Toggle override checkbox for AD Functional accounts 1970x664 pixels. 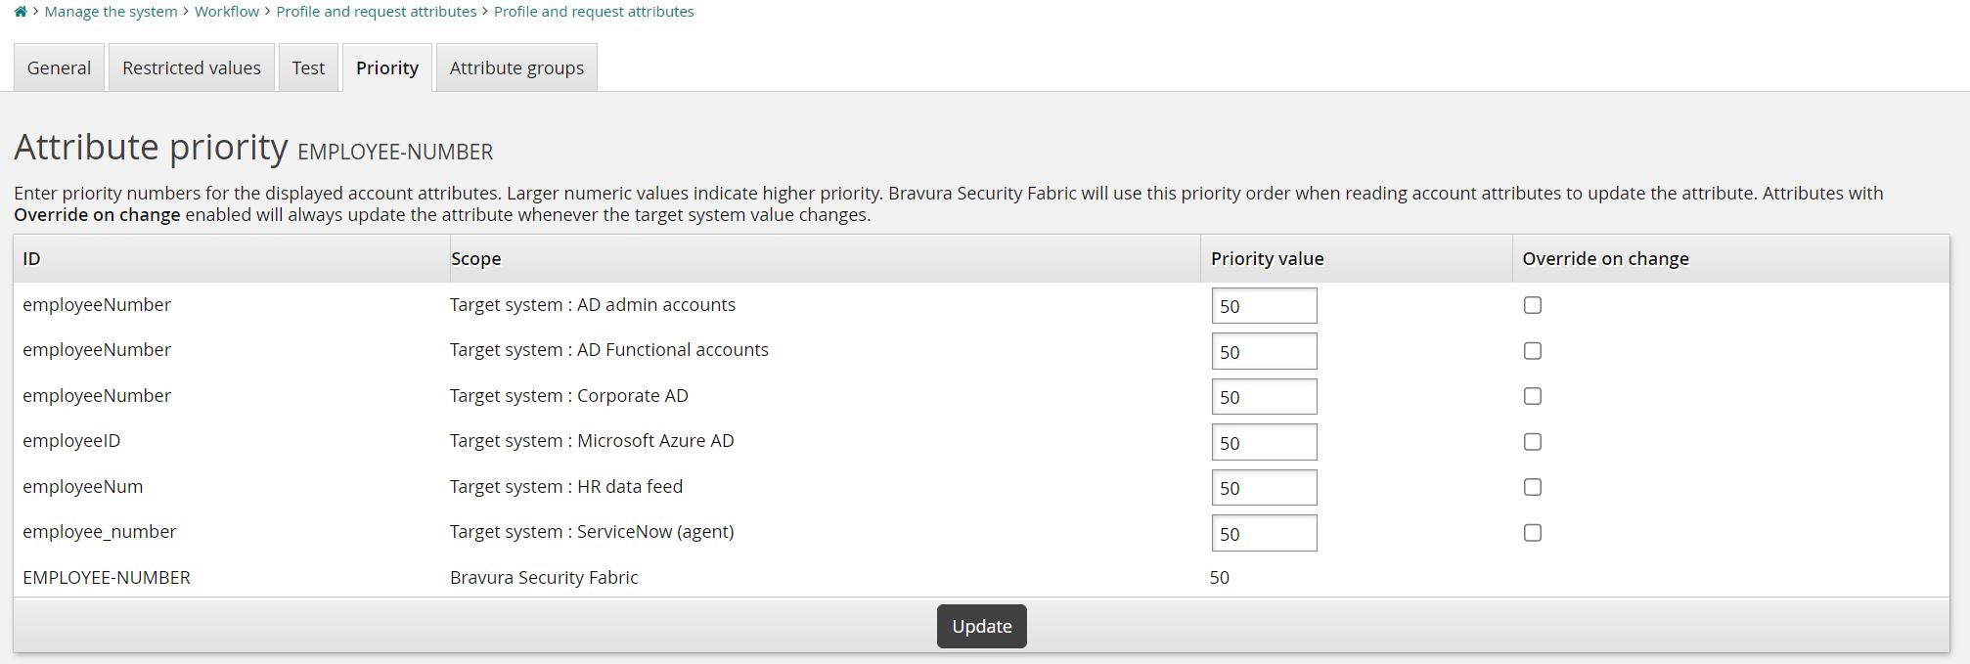[1533, 351]
